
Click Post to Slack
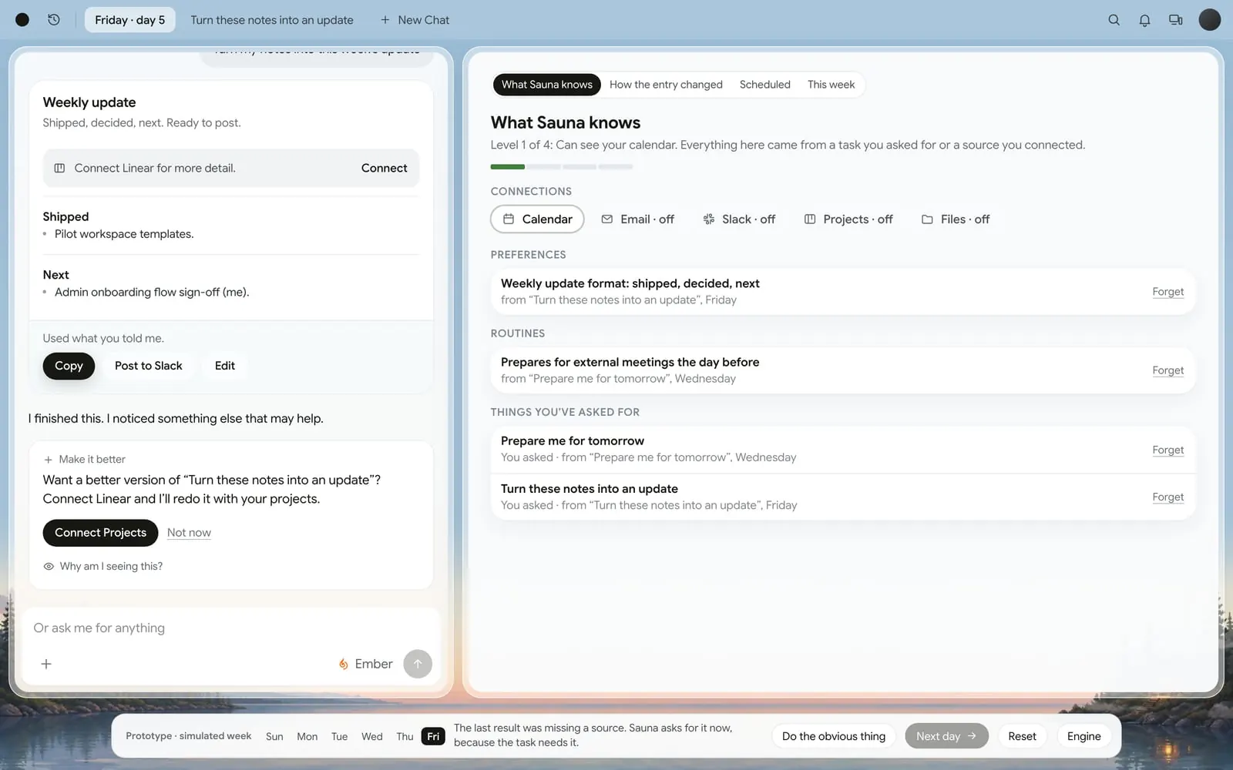[x=148, y=366]
